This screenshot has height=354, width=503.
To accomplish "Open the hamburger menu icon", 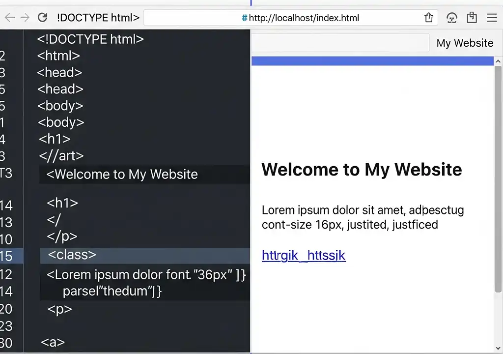I will point(492,17).
